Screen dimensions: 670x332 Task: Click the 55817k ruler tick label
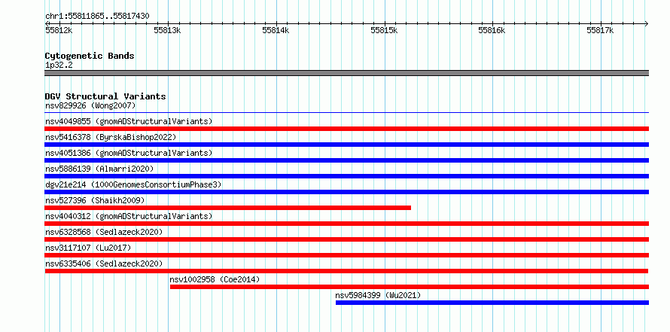click(600, 30)
